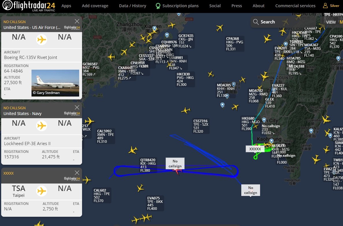This screenshot has width=343, height=226.
Task: Click the search magnifier icon
Action: (x=256, y=22)
